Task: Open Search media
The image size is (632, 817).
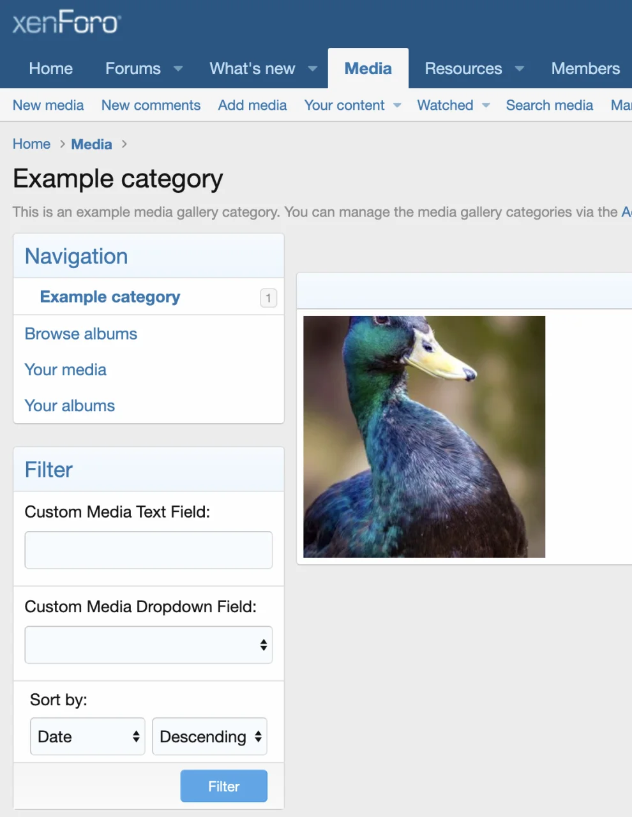Action: coord(549,105)
